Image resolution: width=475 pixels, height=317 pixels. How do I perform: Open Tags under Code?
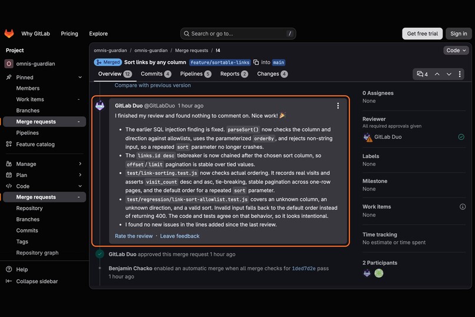click(22, 242)
